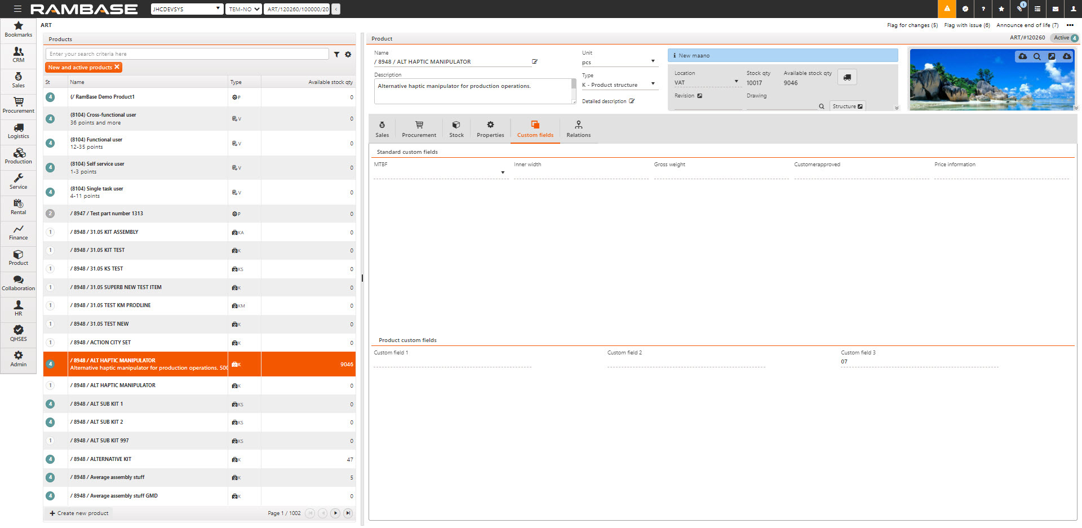Viewport: 1082px width, 528px height.
Task: Open the Relations tab
Action: click(578, 129)
